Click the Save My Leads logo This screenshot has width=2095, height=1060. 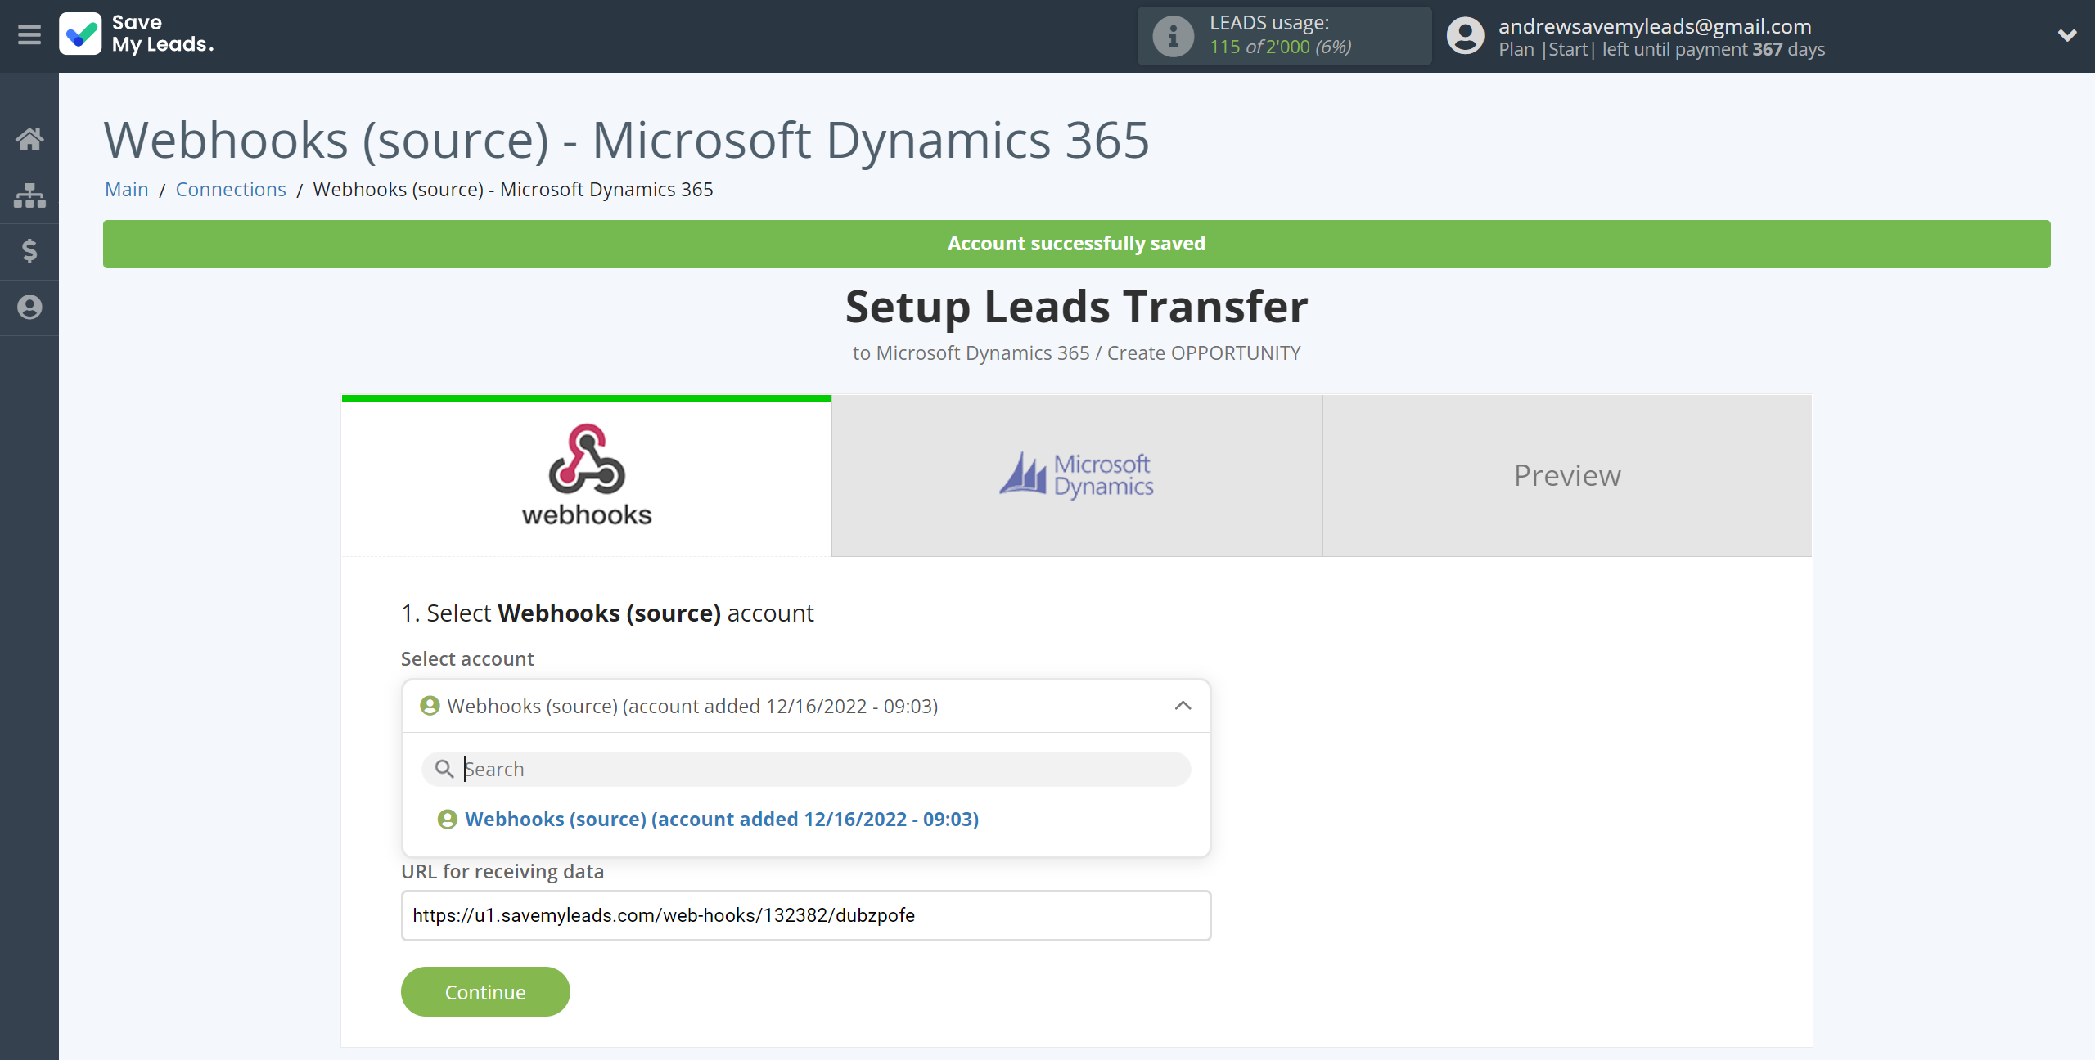[x=137, y=34]
